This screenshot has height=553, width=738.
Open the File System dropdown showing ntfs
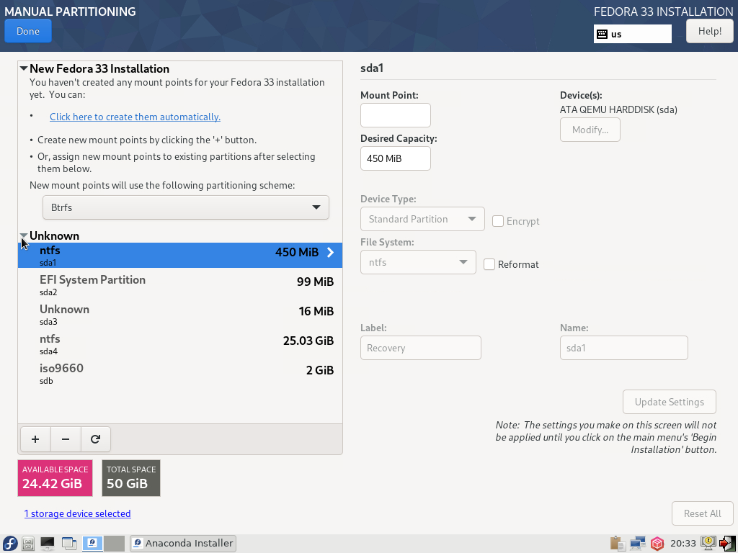(x=419, y=262)
